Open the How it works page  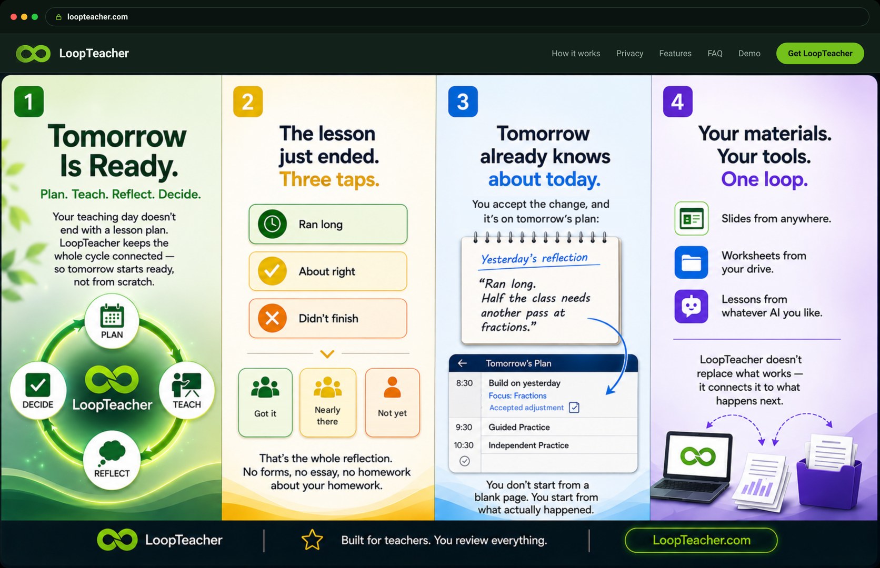[x=576, y=54]
